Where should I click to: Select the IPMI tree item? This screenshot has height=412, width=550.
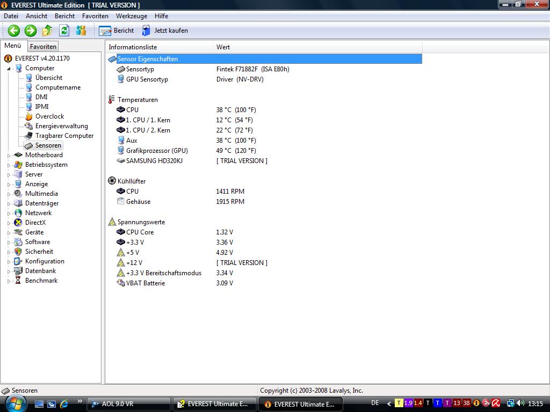pyautogui.click(x=42, y=107)
